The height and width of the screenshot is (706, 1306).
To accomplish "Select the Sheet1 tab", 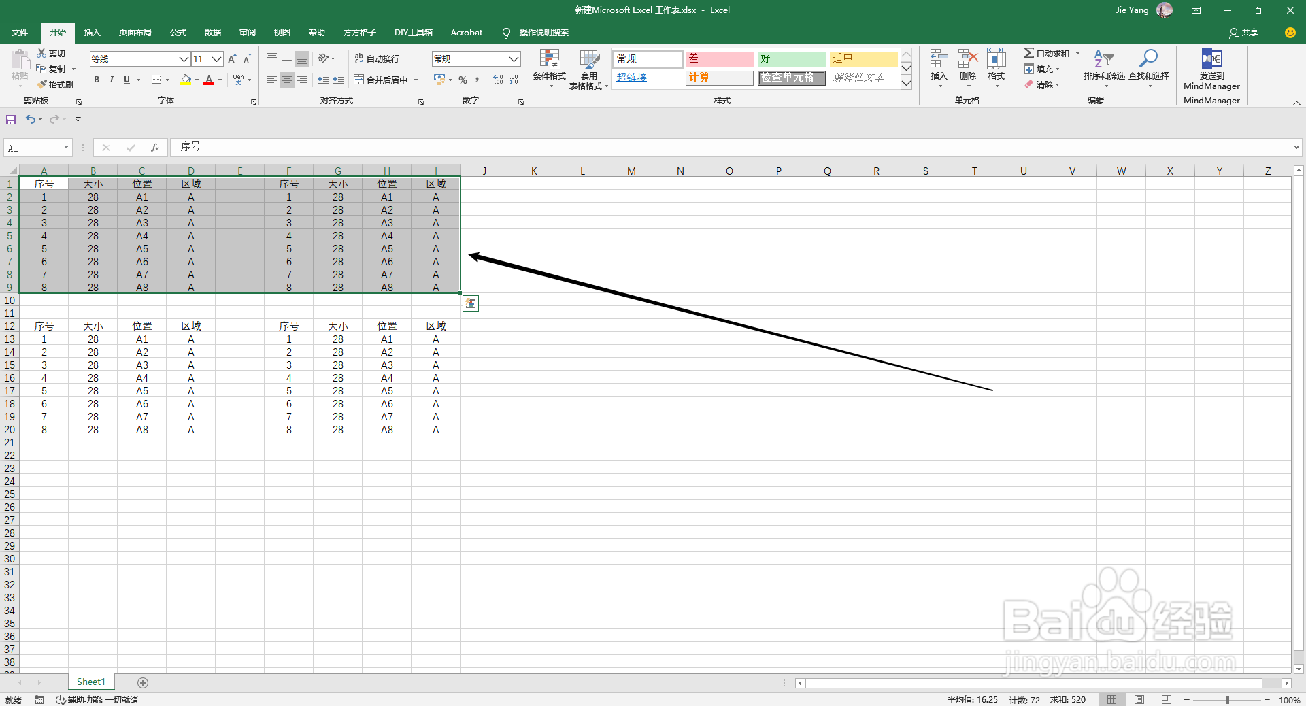I will click(x=91, y=682).
